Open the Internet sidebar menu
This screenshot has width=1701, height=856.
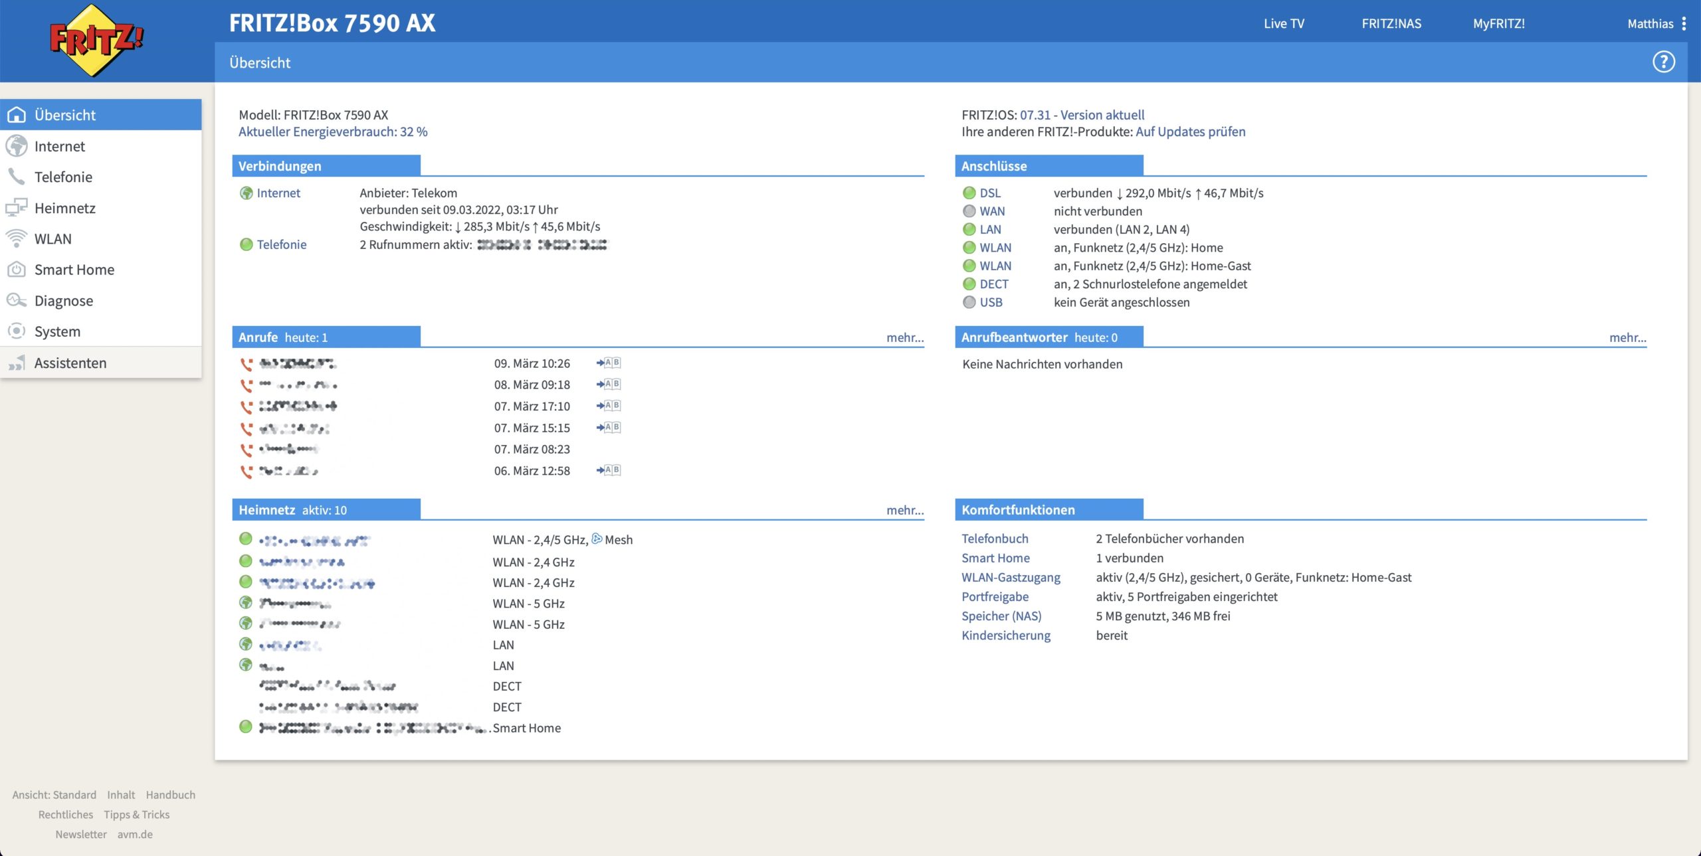pyautogui.click(x=59, y=146)
